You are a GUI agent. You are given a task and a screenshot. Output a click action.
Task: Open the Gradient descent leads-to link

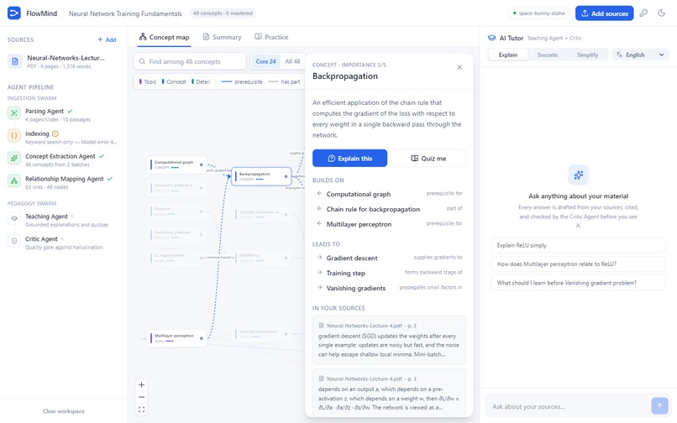[x=389, y=258]
